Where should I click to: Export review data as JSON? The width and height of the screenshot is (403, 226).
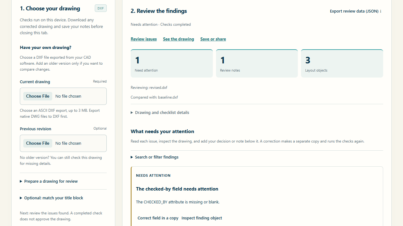tap(356, 11)
